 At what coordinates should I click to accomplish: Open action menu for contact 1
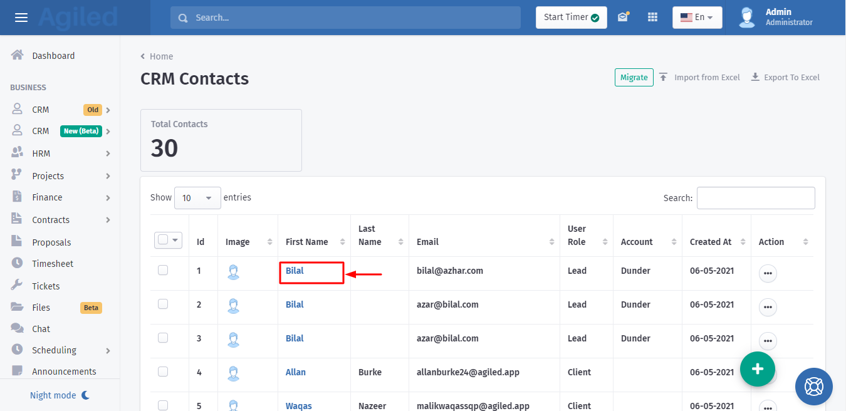point(768,274)
